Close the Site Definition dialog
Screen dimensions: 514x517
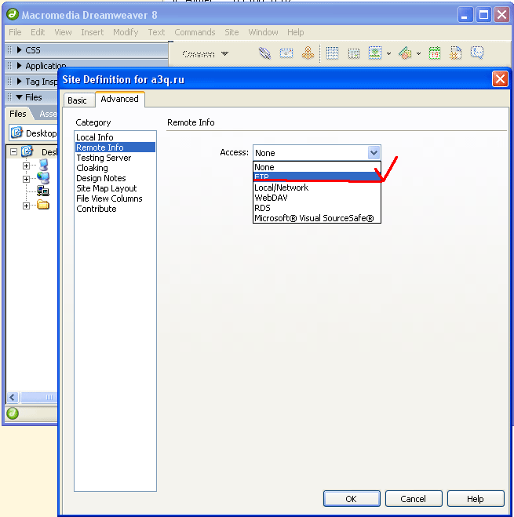pos(500,79)
